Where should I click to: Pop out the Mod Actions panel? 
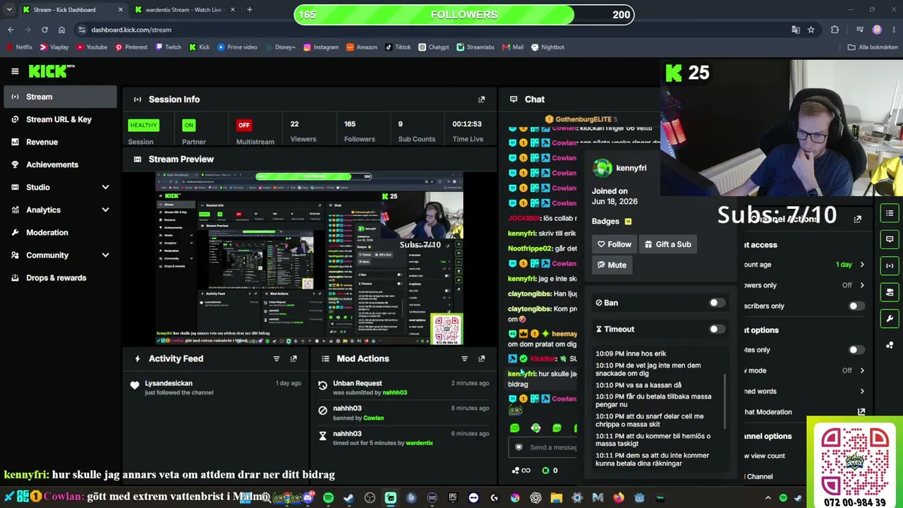pos(482,358)
